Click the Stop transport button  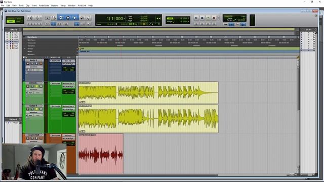202,18
